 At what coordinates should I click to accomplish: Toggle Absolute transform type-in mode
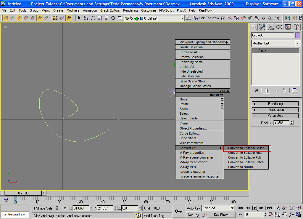(x=65, y=208)
